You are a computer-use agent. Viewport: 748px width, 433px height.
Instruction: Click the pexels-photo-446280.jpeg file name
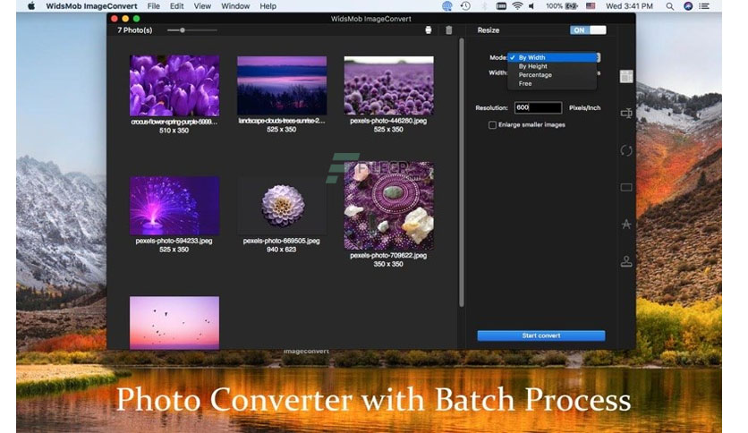point(388,121)
